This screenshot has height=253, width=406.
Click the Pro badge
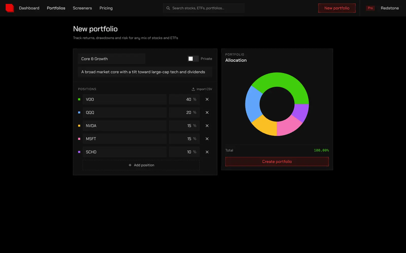(370, 8)
